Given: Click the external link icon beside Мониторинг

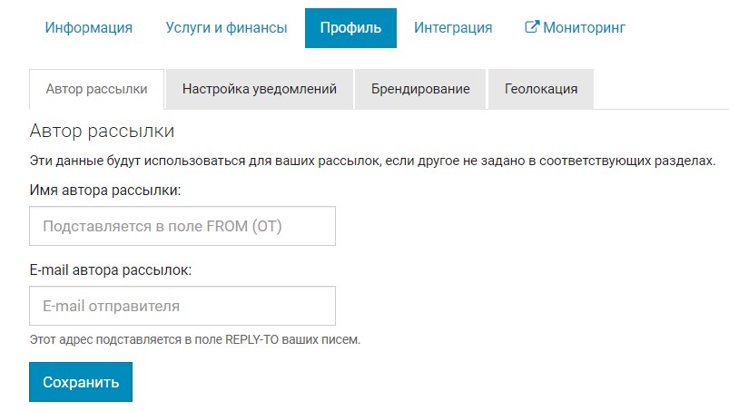Looking at the screenshot, I should [x=533, y=27].
